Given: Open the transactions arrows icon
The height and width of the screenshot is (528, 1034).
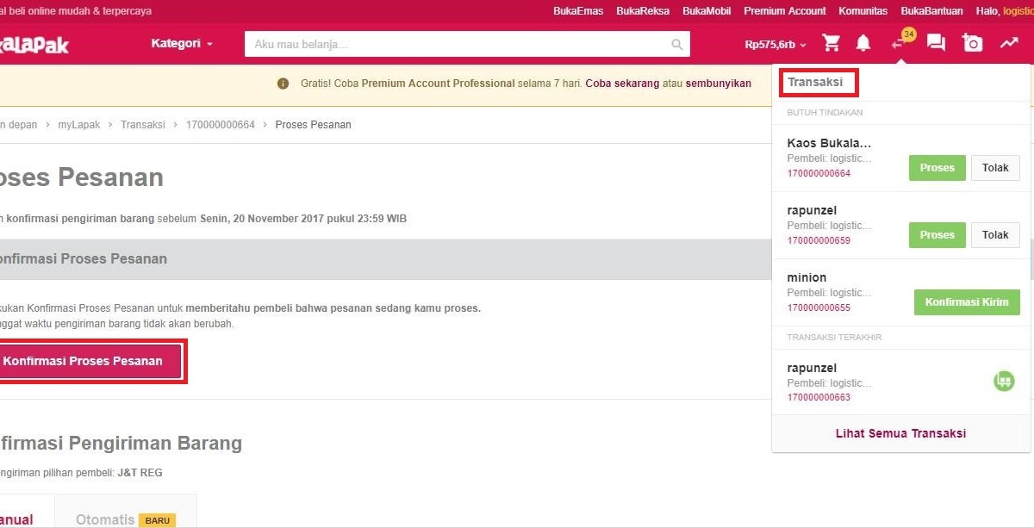Looking at the screenshot, I should 900,43.
